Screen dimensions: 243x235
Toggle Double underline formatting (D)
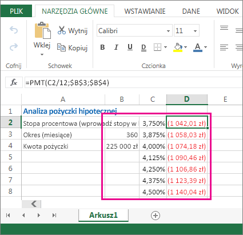(144, 47)
